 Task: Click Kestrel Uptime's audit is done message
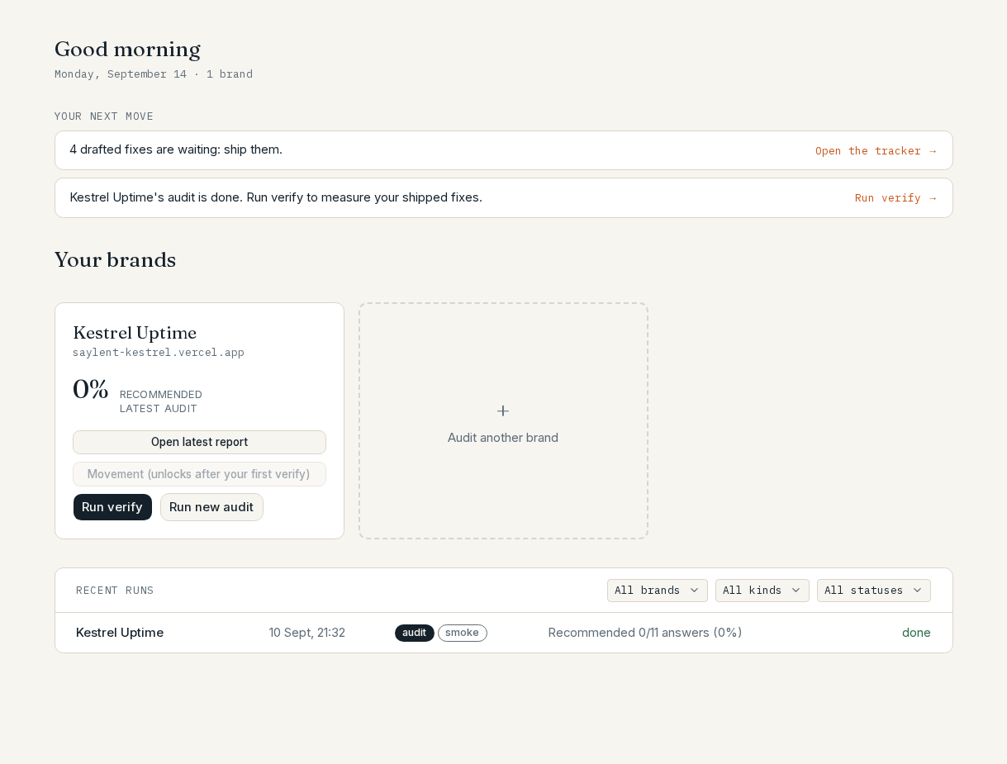click(x=276, y=197)
